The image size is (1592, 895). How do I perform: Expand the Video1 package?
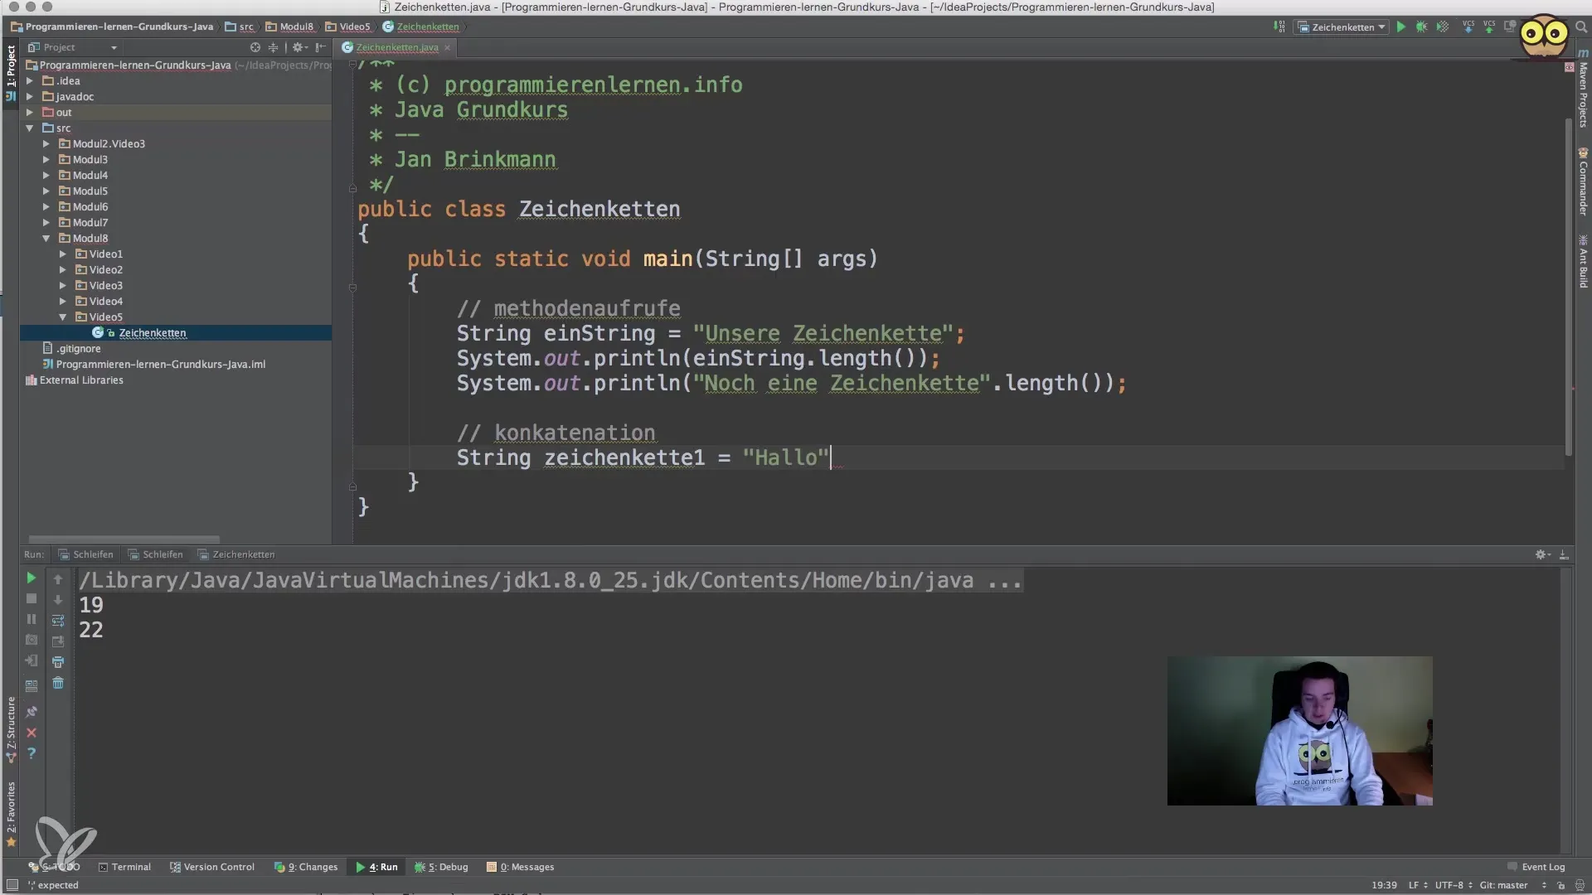pyautogui.click(x=63, y=254)
